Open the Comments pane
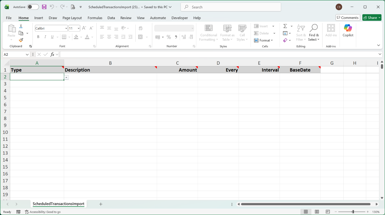The image size is (385, 215). pos(348,17)
